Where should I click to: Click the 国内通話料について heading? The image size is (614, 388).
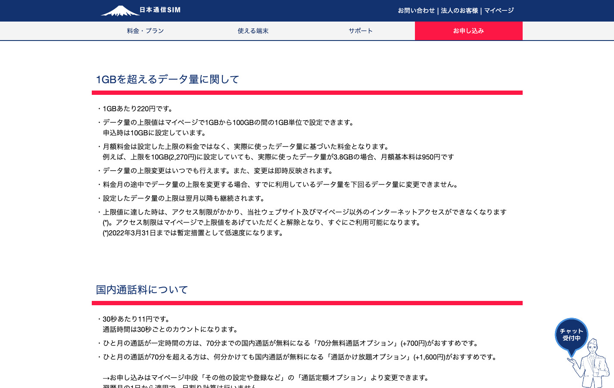142,290
